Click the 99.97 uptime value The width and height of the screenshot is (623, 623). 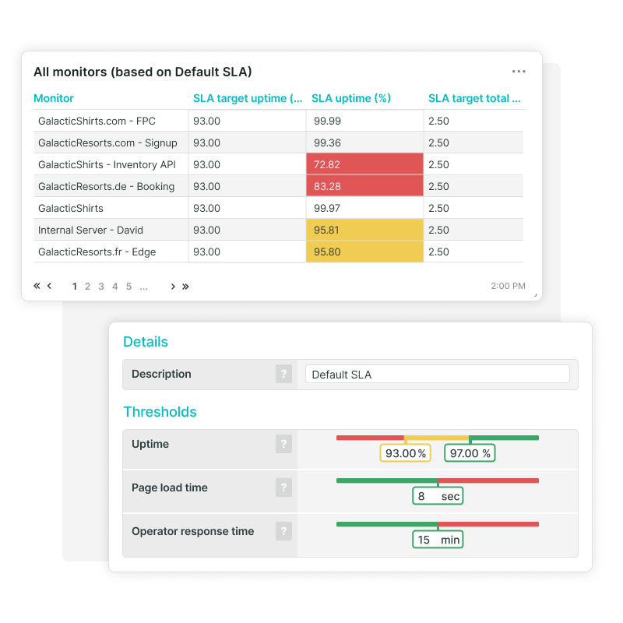click(x=327, y=208)
